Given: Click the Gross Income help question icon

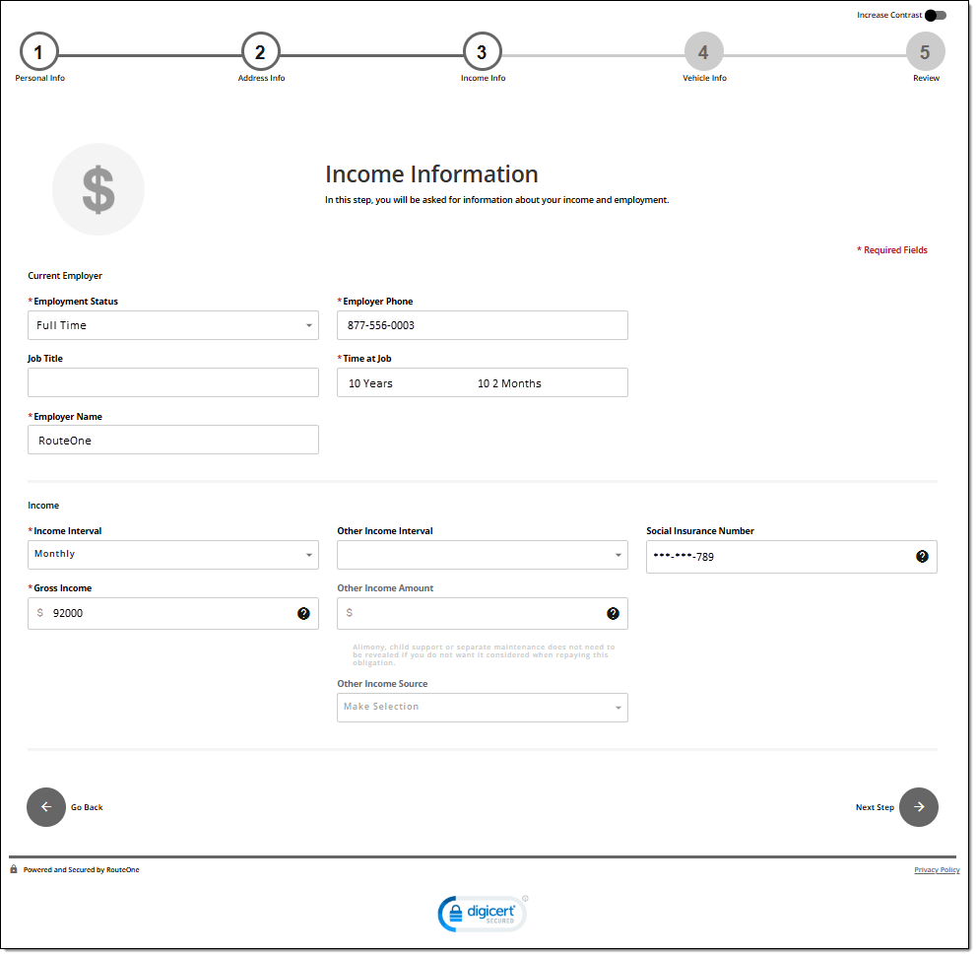Looking at the screenshot, I should tap(303, 614).
